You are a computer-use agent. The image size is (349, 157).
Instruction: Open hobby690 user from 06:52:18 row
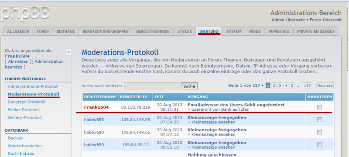click(94, 144)
